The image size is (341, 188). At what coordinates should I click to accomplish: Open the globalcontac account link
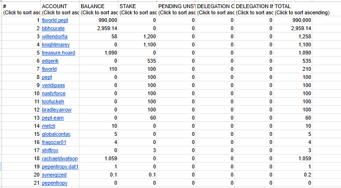(x=56, y=134)
